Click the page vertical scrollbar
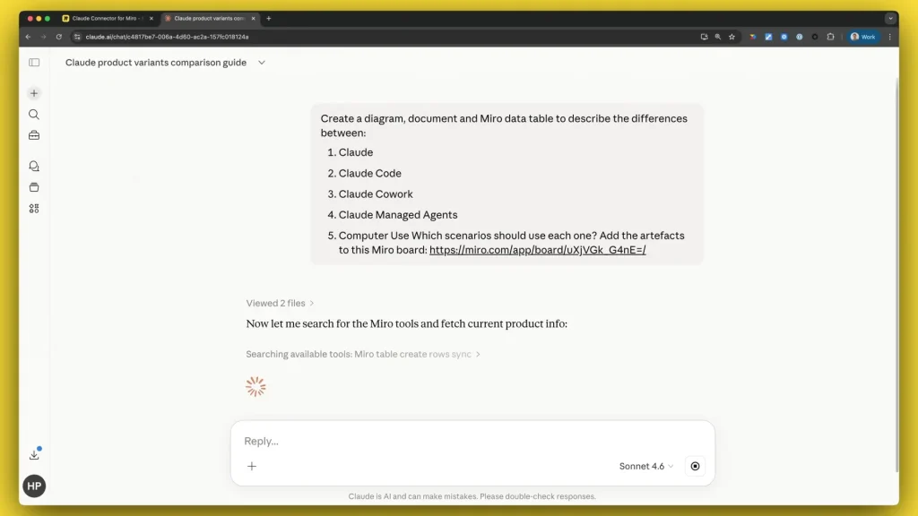 pyautogui.click(x=896, y=275)
